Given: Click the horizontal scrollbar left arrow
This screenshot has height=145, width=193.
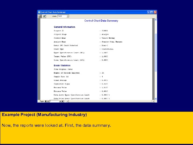Looking at the screenshot, I should (67, 101).
